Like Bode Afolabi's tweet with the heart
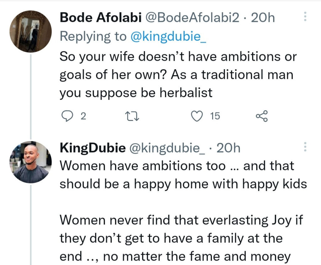This screenshot has height=265, width=321. point(197,117)
